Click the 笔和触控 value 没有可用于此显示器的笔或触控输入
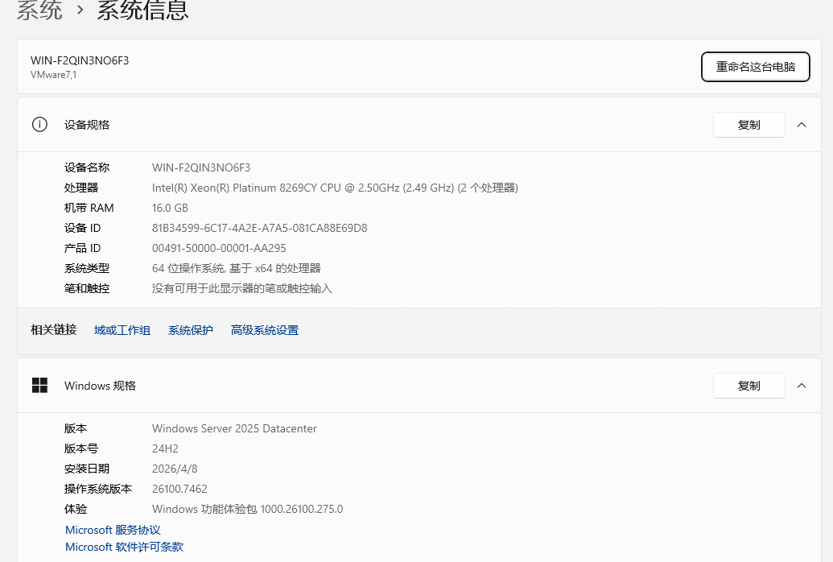 [242, 289]
